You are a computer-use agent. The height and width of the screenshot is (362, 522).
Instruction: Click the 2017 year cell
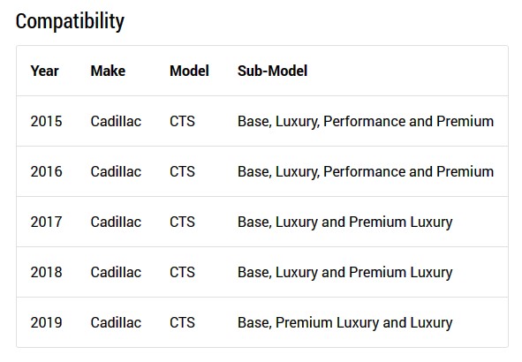click(46, 222)
